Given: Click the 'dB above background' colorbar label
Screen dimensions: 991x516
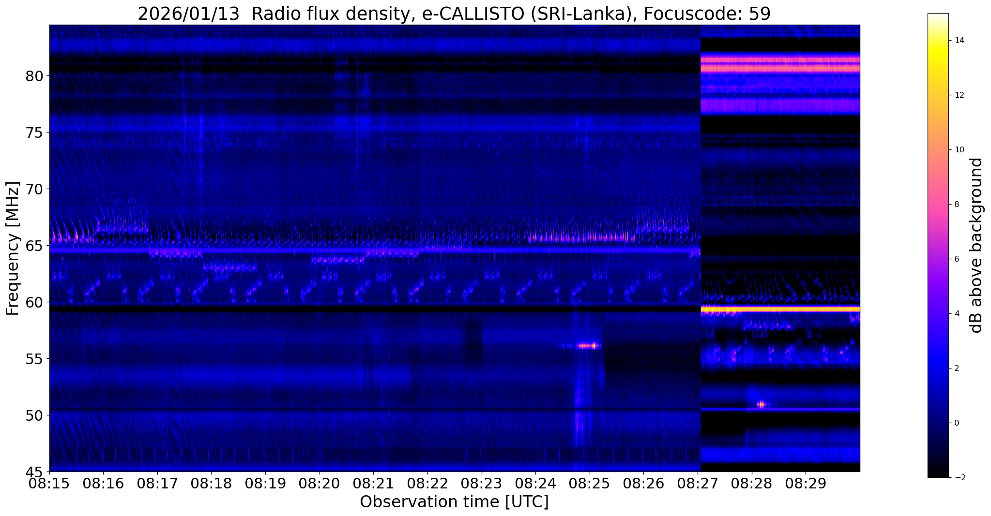Looking at the screenshot, I should (976, 245).
